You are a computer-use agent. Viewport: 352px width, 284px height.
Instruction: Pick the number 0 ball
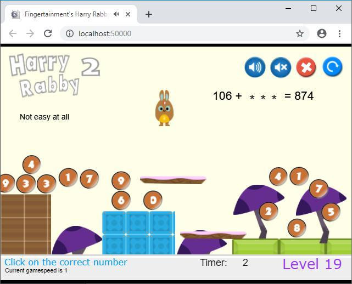point(153,200)
